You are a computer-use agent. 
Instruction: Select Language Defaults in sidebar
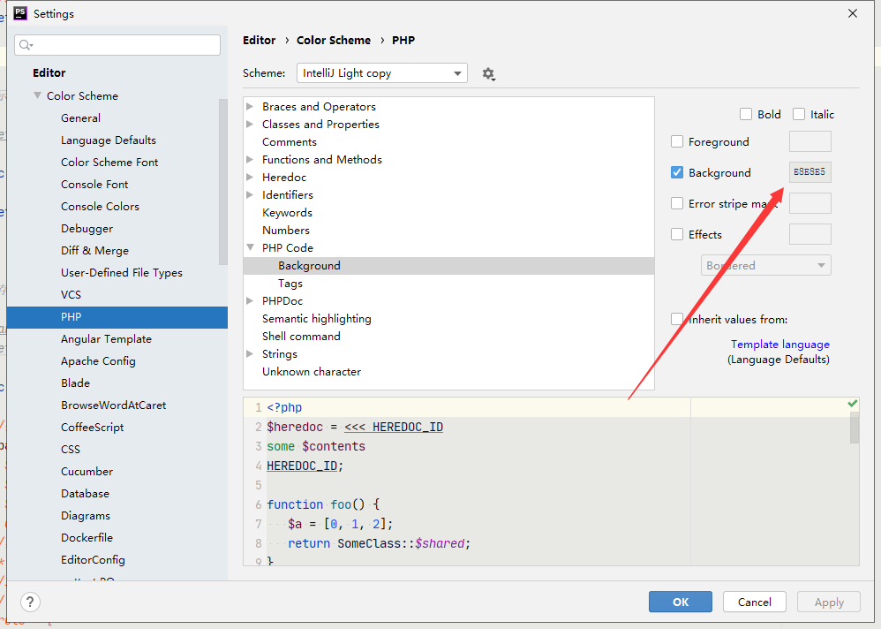109,140
